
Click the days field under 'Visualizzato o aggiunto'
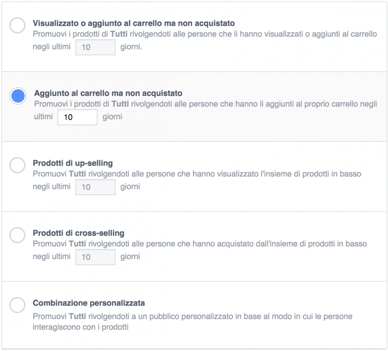(95, 47)
